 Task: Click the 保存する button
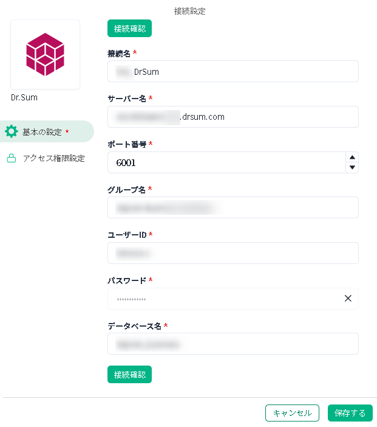pos(350,413)
